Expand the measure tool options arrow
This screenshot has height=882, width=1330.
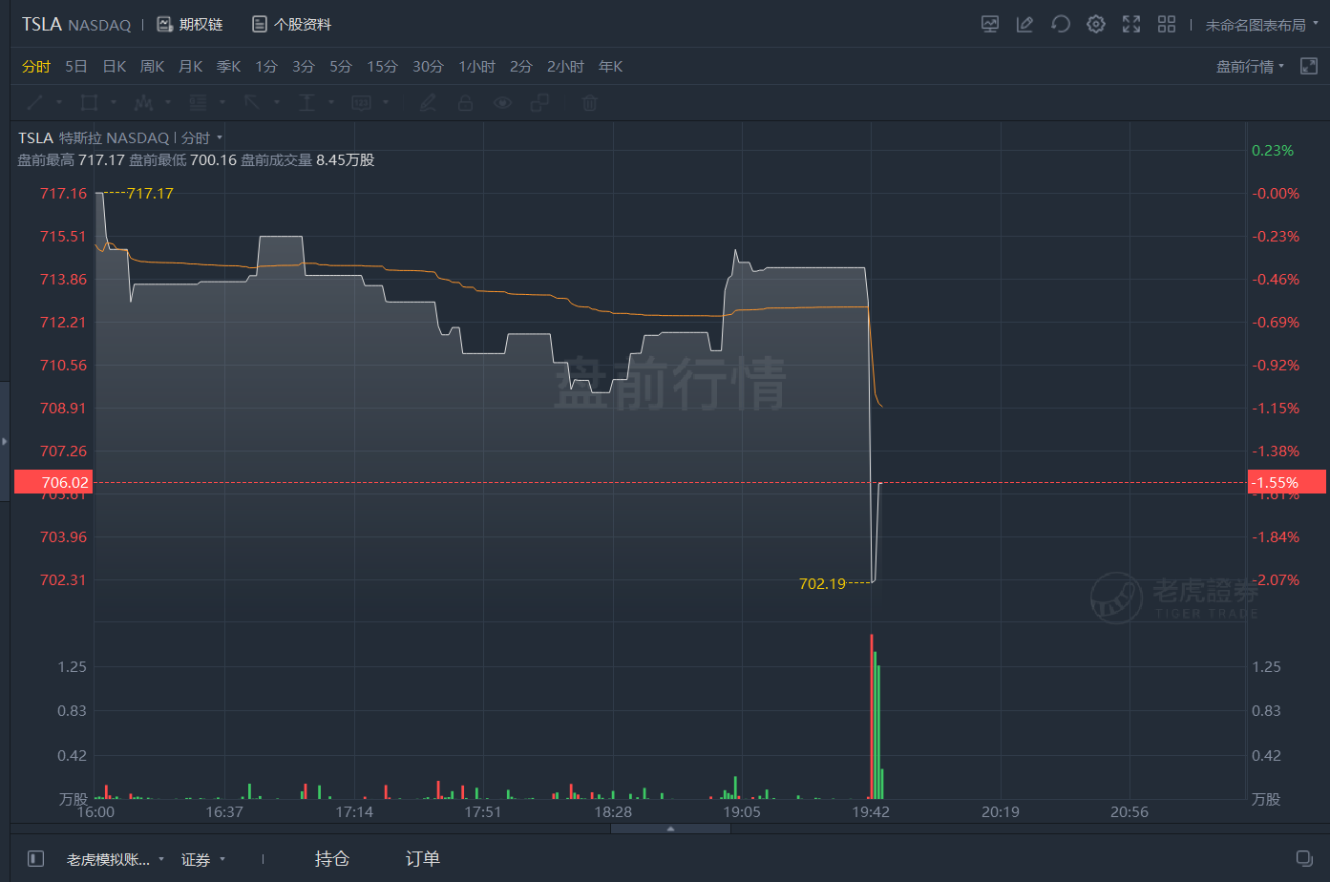[331, 102]
